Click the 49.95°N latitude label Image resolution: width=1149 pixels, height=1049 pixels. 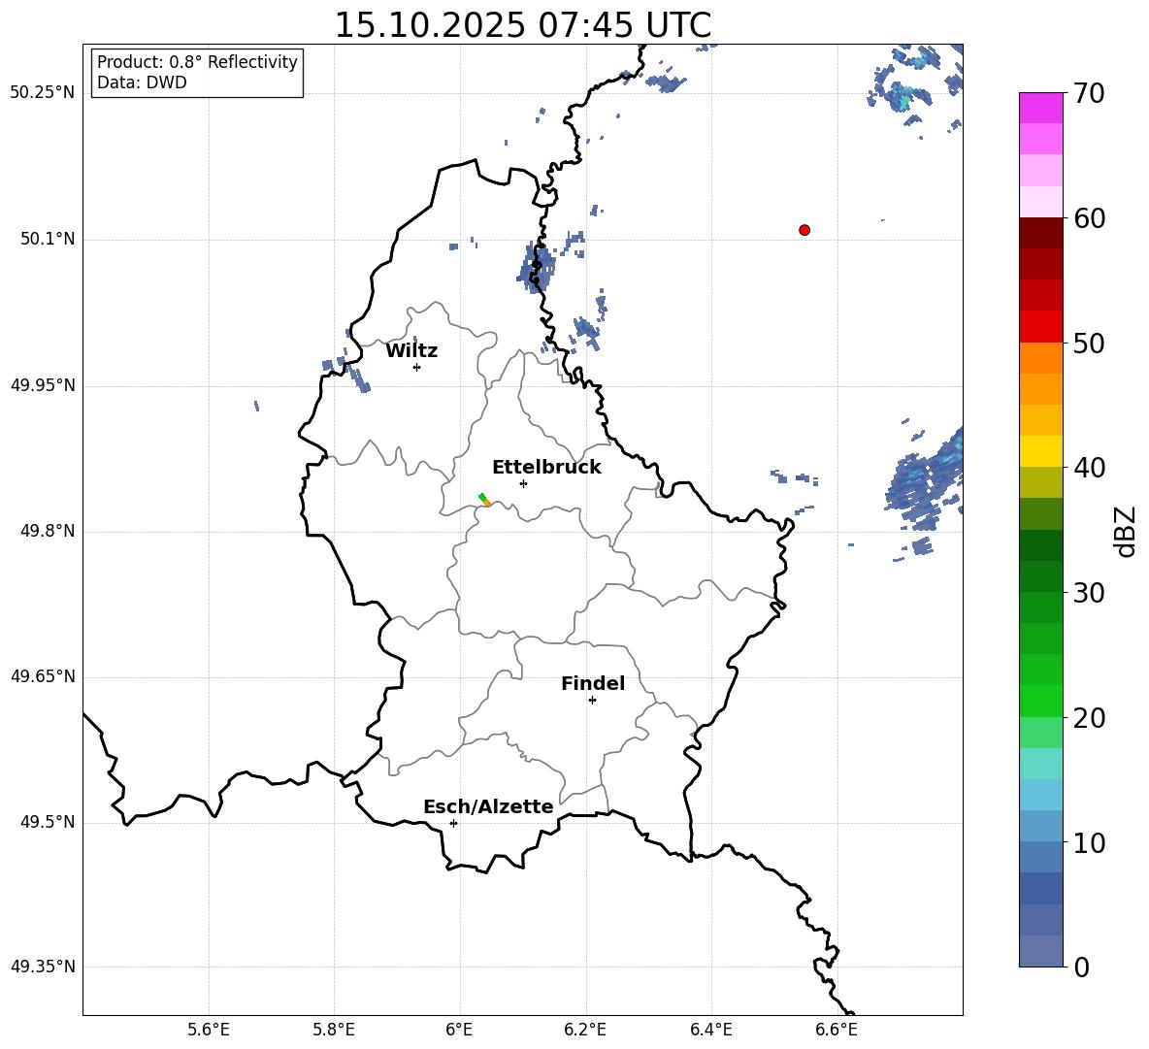pos(43,385)
